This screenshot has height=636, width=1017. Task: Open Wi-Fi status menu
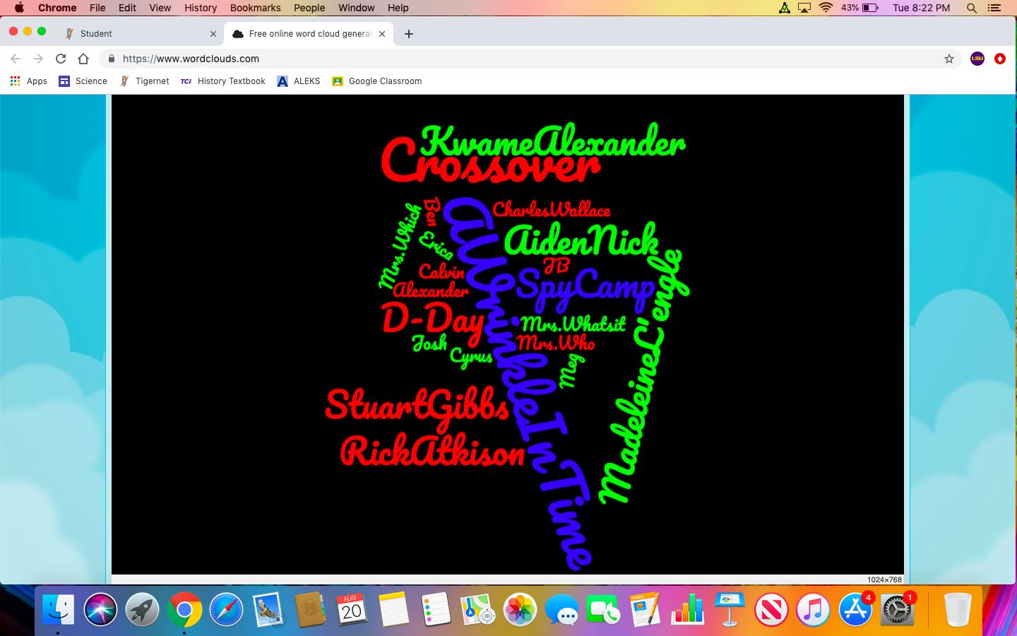826,8
